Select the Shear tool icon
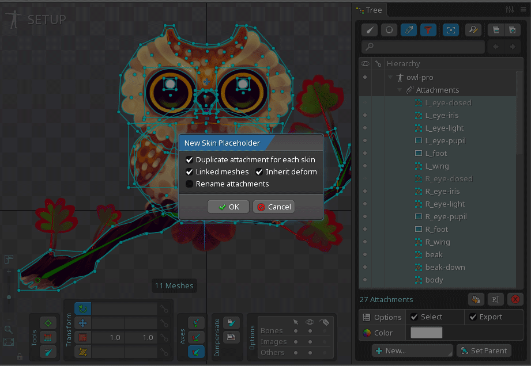The width and height of the screenshot is (531, 366). pyautogui.click(x=81, y=349)
